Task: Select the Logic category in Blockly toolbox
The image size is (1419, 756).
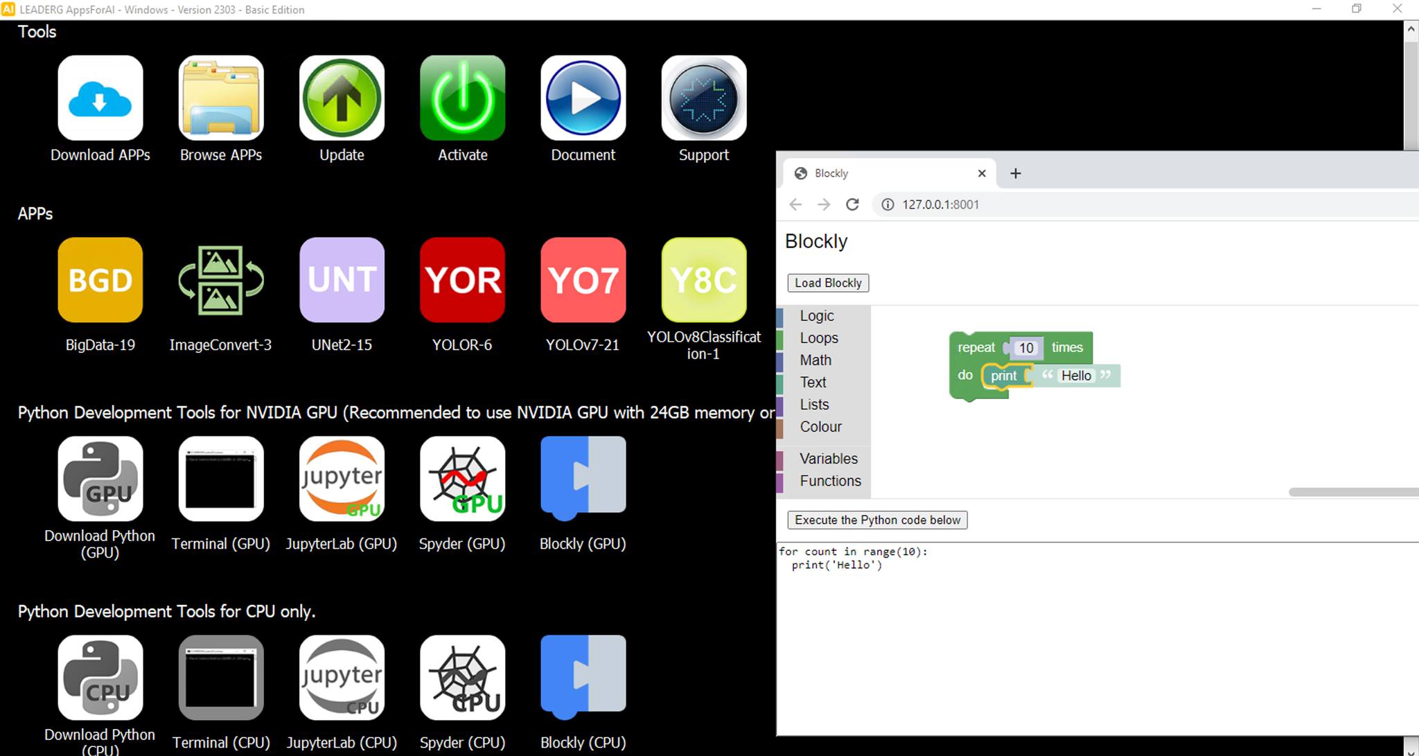Action: click(x=823, y=316)
